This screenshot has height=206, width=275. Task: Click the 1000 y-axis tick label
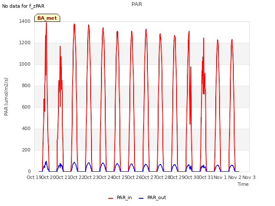click(x=25, y=64)
